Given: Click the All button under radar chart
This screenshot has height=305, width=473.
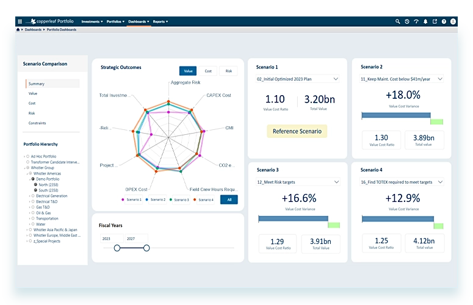Looking at the screenshot, I should tap(228, 199).
